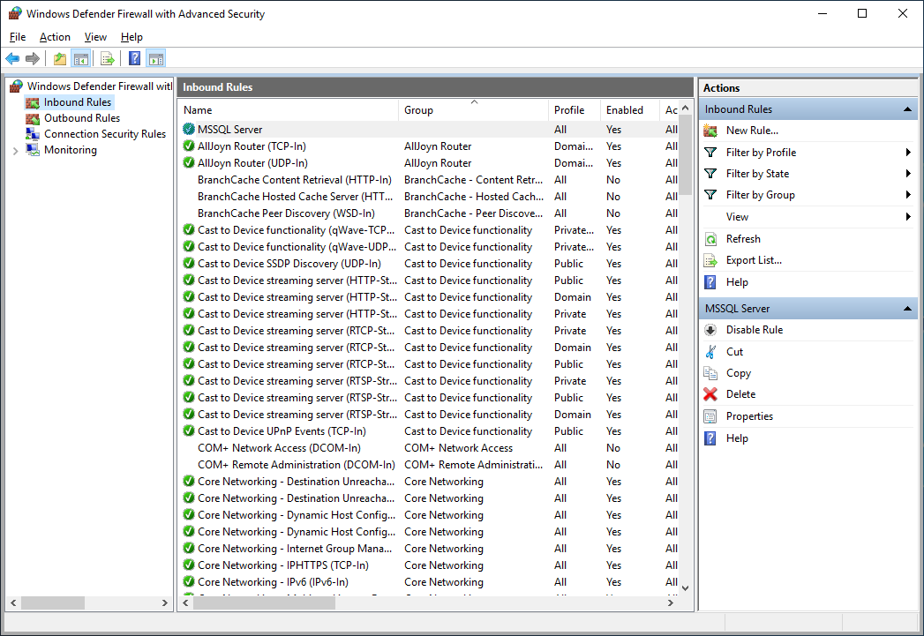The height and width of the screenshot is (636, 924).
Task: Click the Monitoring tree icon
Action: [x=33, y=150]
